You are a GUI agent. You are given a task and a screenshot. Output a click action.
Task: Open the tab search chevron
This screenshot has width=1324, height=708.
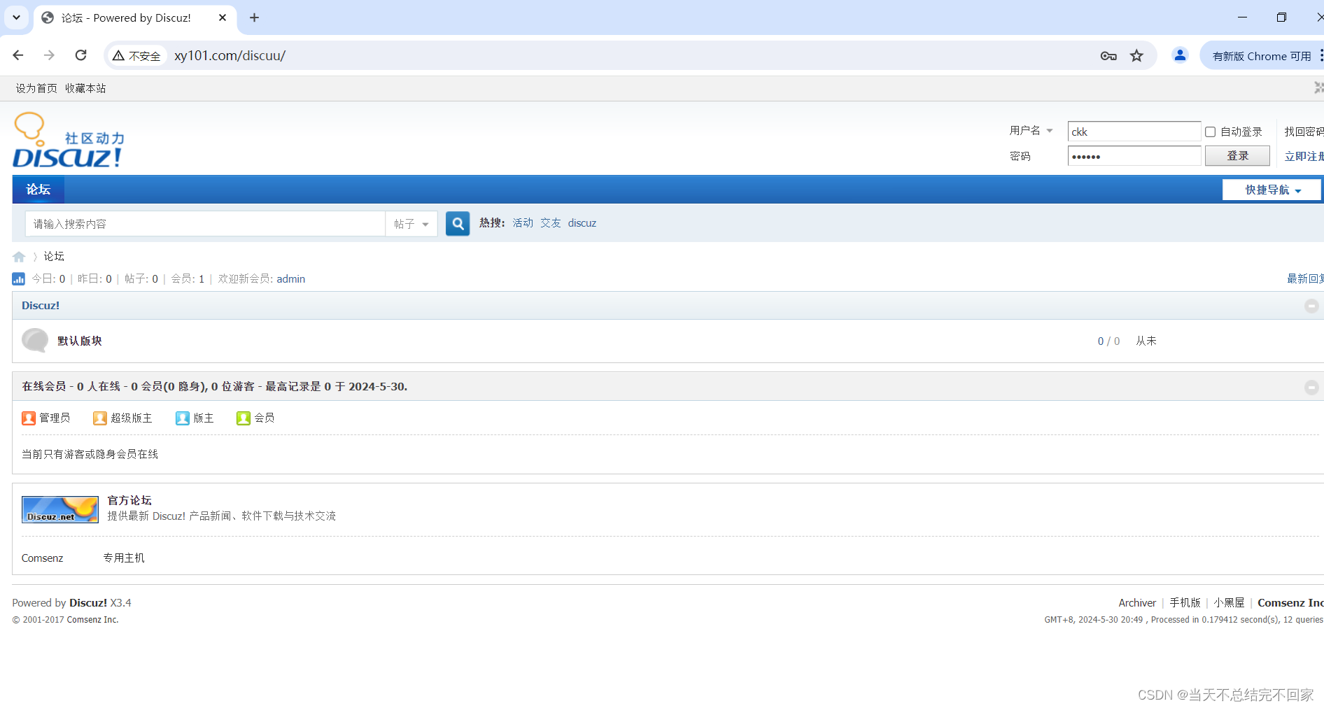pyautogui.click(x=17, y=17)
